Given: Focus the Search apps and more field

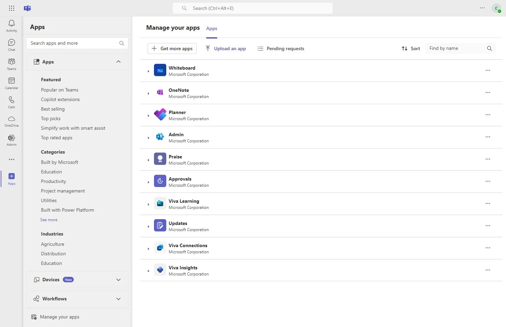Looking at the screenshot, I should point(77,43).
